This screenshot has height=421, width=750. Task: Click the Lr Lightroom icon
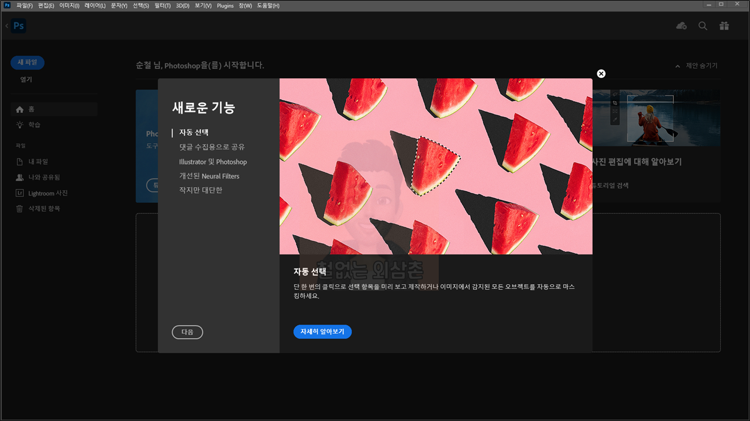20,193
